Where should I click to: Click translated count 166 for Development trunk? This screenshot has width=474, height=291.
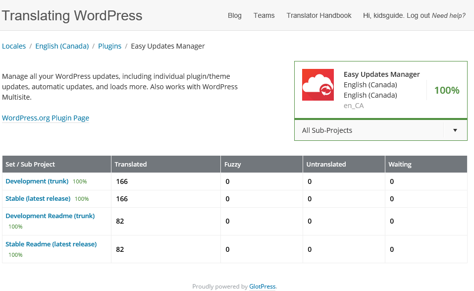tap(122, 181)
